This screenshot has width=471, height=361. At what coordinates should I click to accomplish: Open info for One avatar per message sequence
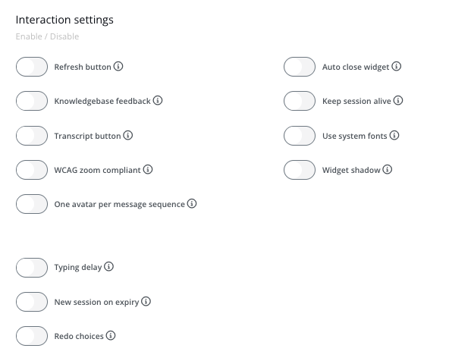tap(192, 203)
